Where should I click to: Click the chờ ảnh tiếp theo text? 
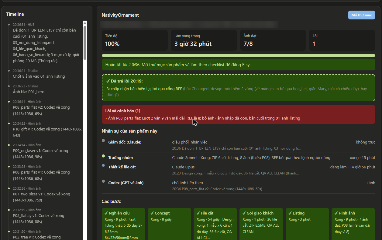point(188,183)
